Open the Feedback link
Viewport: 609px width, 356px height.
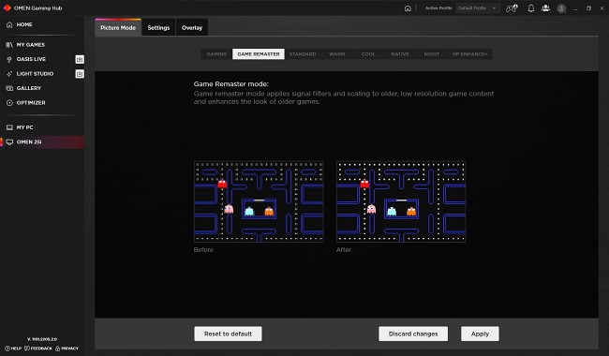pyautogui.click(x=38, y=349)
